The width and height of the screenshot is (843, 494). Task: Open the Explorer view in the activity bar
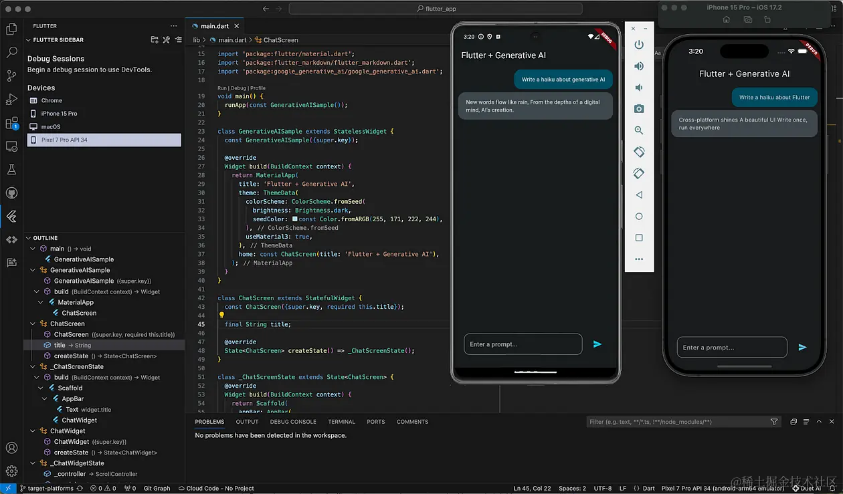[11, 29]
